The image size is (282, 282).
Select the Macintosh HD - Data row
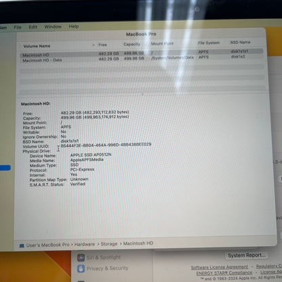(x=142, y=59)
